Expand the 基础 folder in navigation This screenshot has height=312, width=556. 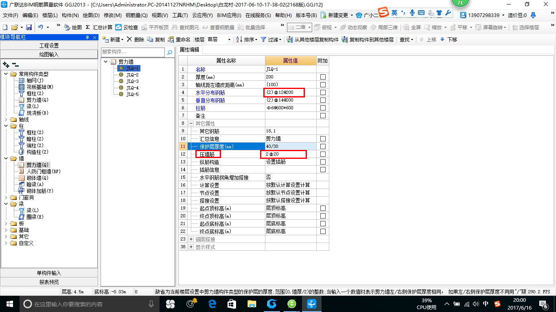(x=6, y=230)
